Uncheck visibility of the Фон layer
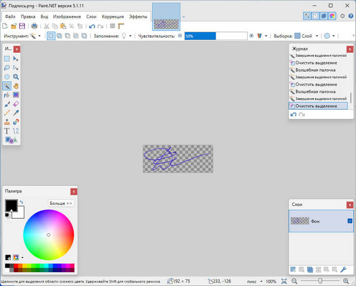This screenshot has height=286, width=356. coord(350,220)
